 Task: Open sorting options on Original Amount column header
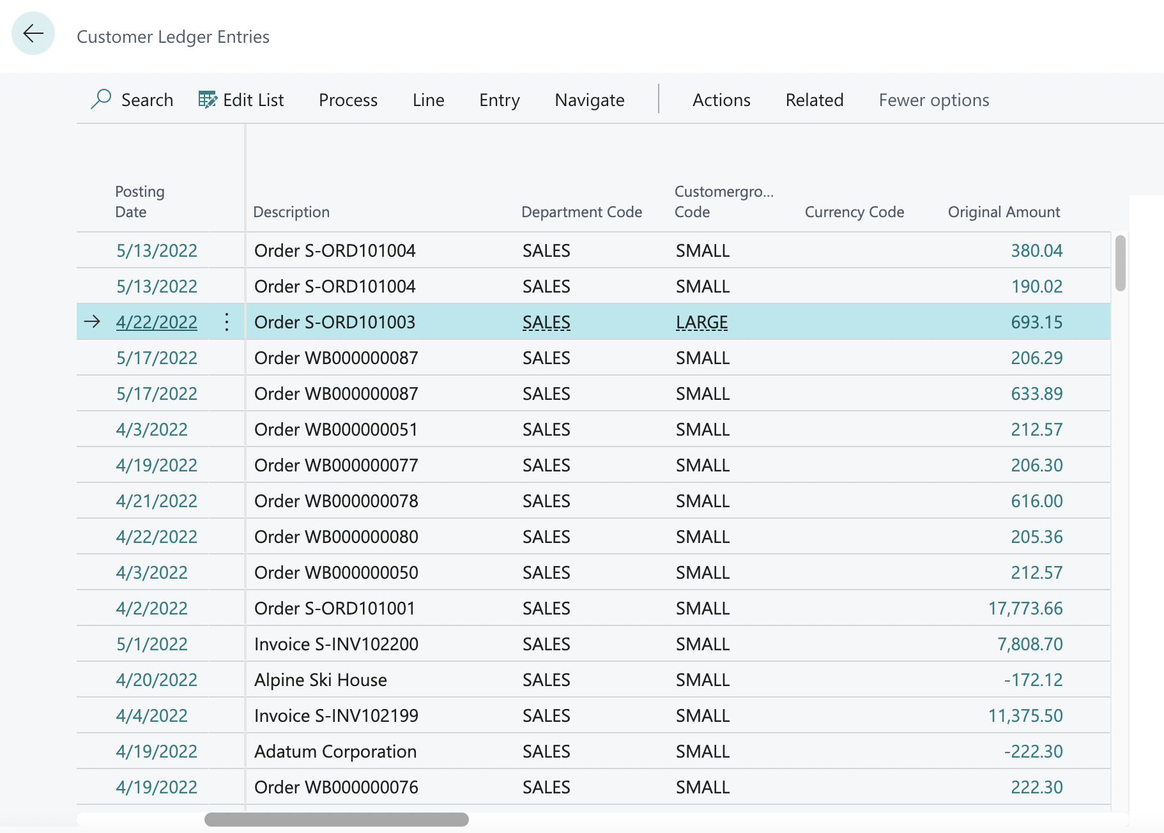tap(1004, 211)
